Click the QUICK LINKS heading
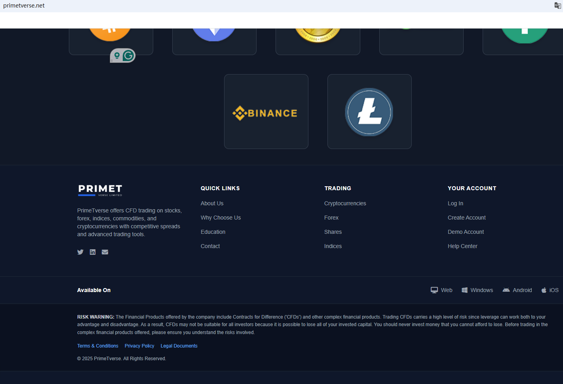Screen dimensions: 563x384 pos(220,188)
